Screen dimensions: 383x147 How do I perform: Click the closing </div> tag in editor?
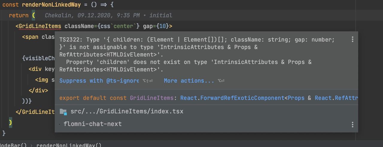tap(38, 90)
